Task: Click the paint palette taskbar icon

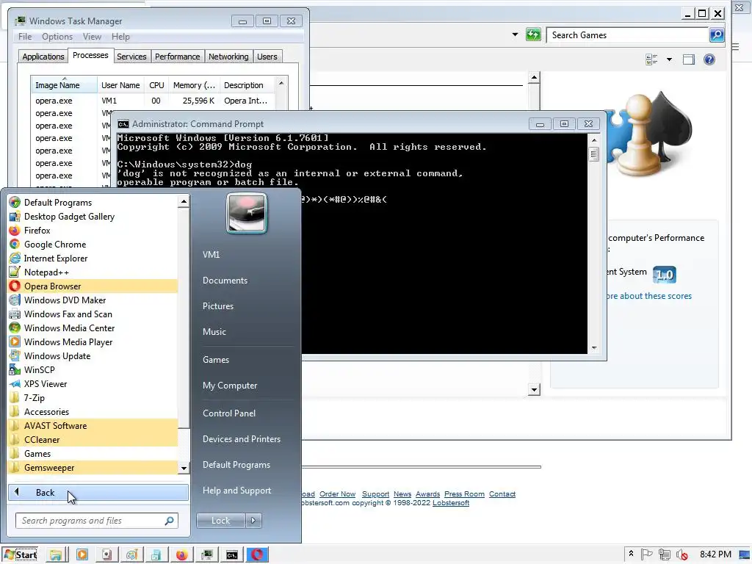Action: tap(131, 555)
